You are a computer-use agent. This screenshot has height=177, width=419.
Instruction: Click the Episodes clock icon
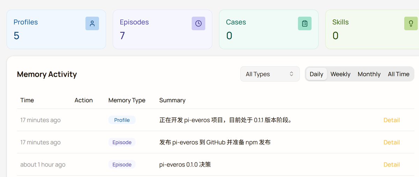198,23
